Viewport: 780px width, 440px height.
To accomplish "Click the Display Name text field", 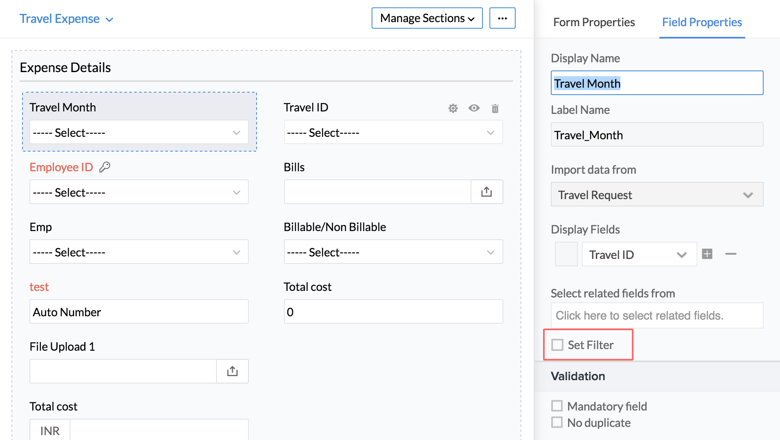I will [656, 83].
